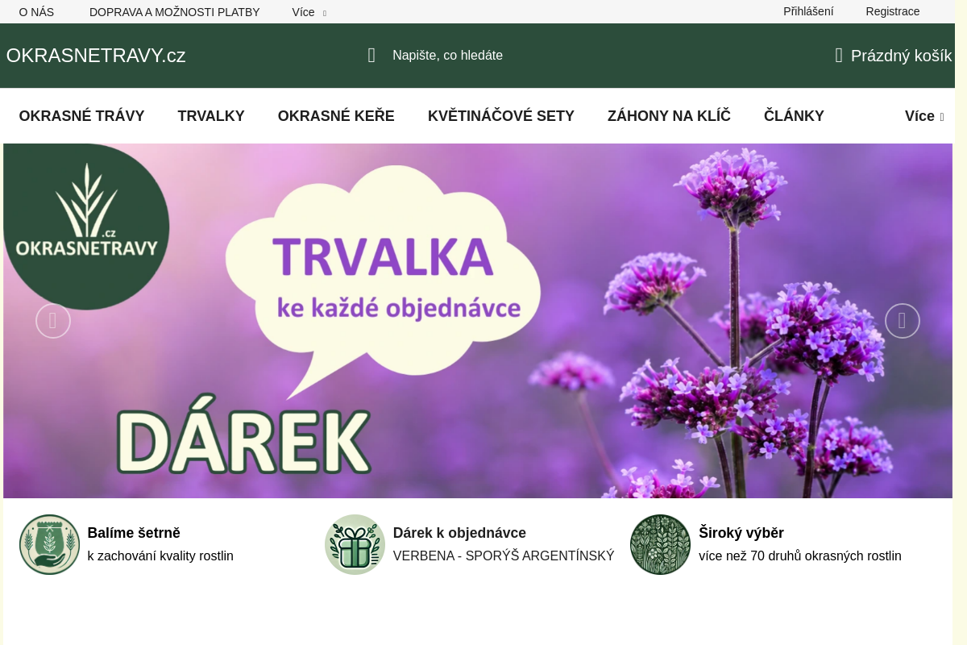Open the shopping cart icon
The height and width of the screenshot is (645, 967).
coord(839,56)
